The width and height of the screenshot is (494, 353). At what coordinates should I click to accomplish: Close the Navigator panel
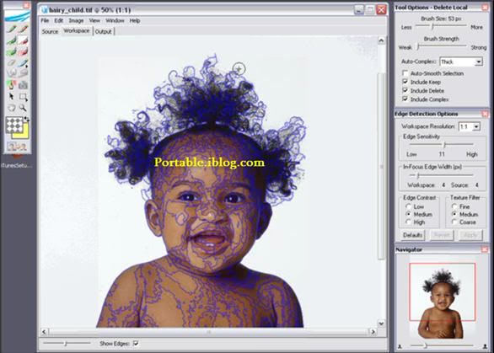486,249
